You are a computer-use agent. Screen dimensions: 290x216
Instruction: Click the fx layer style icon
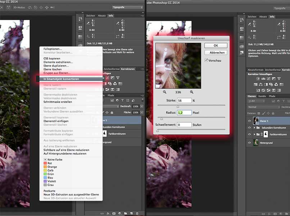tap(108, 213)
